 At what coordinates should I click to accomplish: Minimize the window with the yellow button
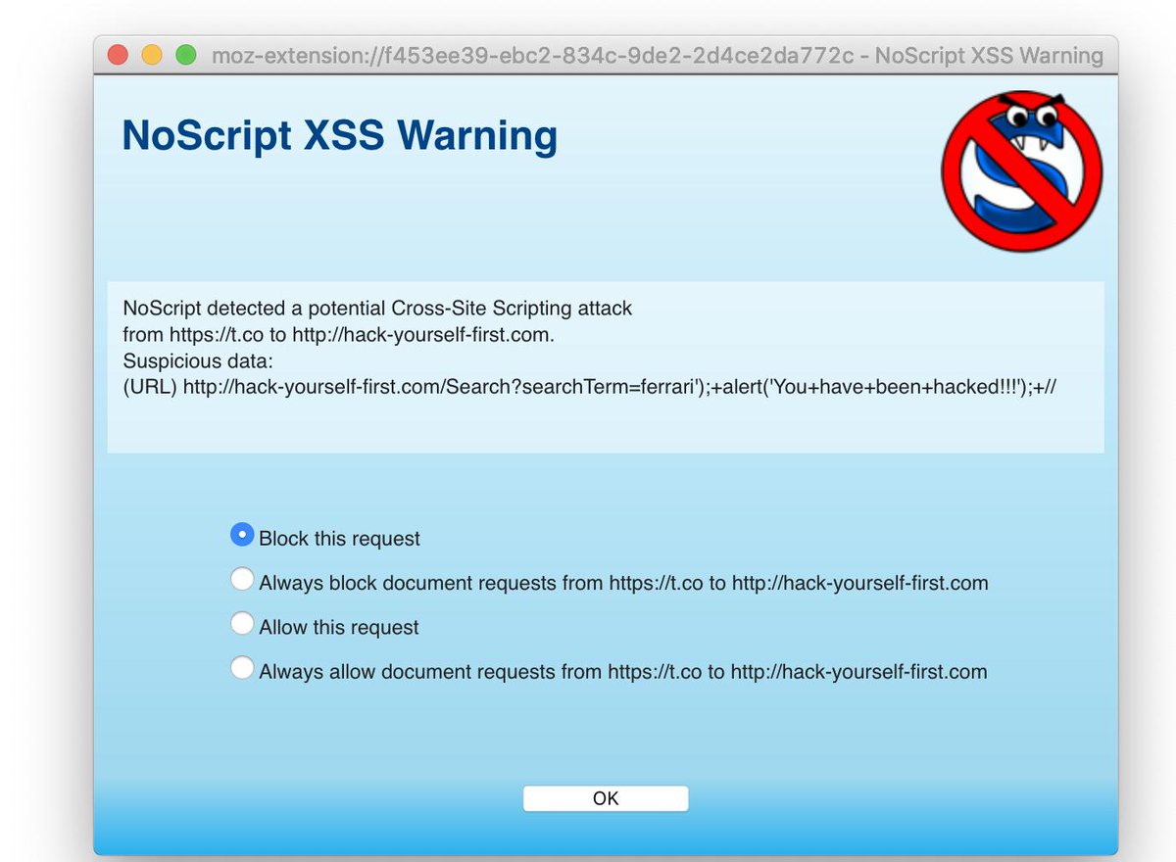pyautogui.click(x=152, y=55)
